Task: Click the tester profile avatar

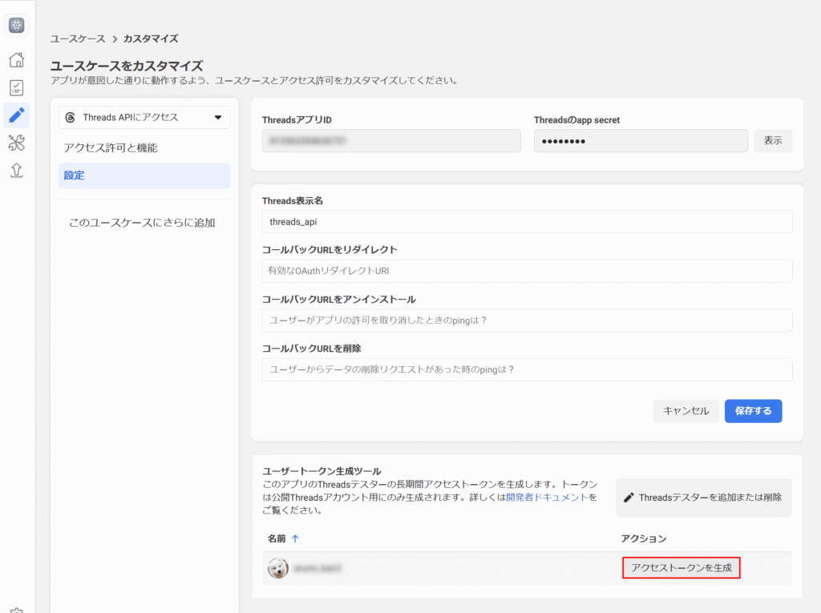Action: click(x=278, y=568)
